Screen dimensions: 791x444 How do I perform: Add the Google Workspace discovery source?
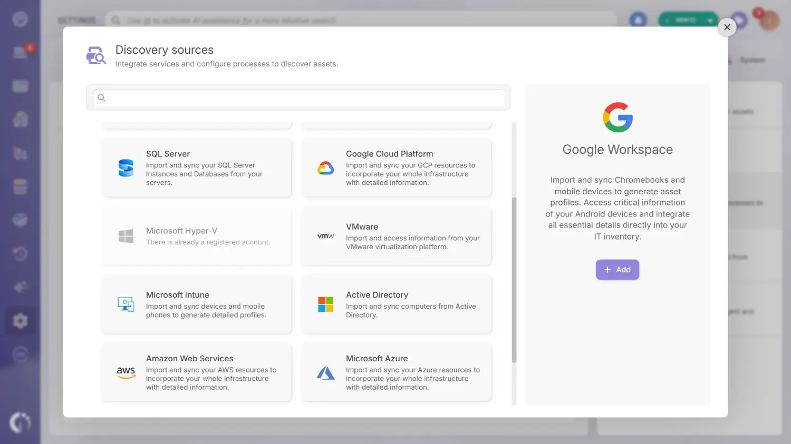pos(618,270)
